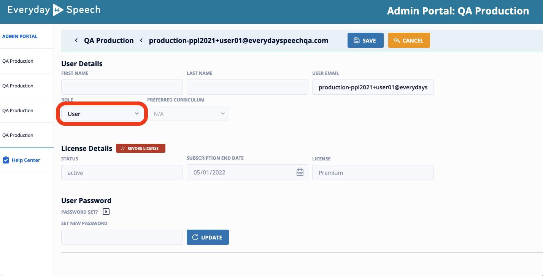The height and width of the screenshot is (276, 543).
Task: Click the User Email field
Action: pos(373,87)
